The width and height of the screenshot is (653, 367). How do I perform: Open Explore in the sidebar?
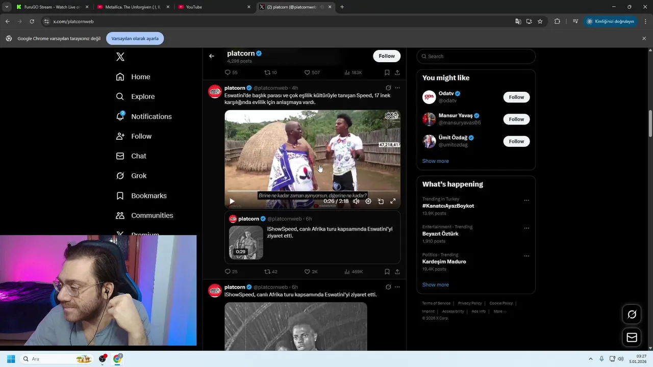click(135, 96)
